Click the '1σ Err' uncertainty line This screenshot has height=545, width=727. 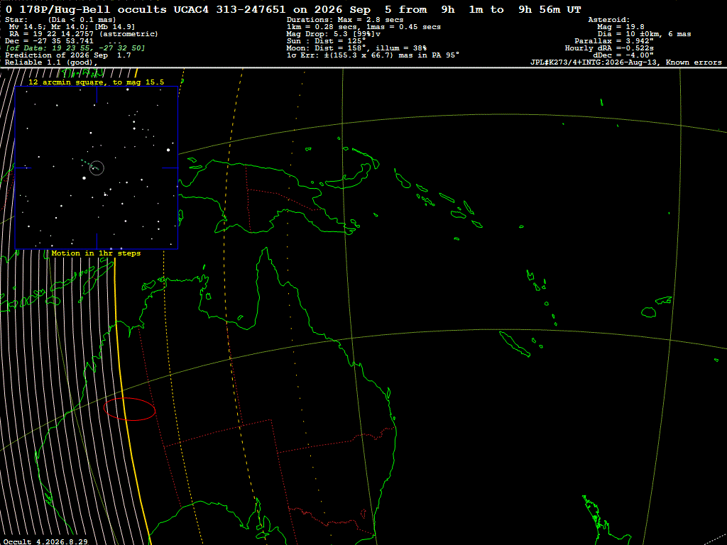[373, 55]
